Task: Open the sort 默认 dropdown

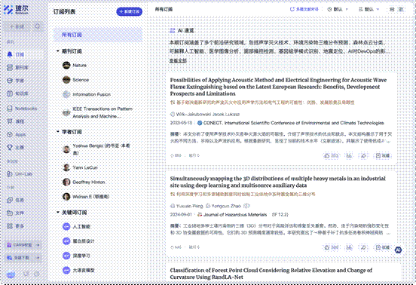Action: [x=369, y=9]
